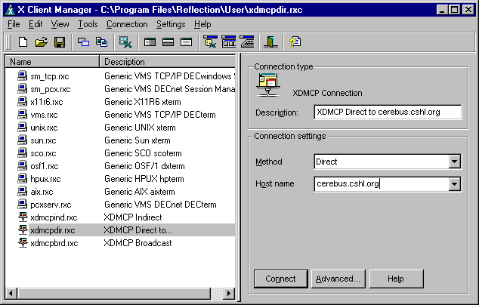Open the Settings menu
The height and width of the screenshot is (305, 479).
[x=171, y=24]
